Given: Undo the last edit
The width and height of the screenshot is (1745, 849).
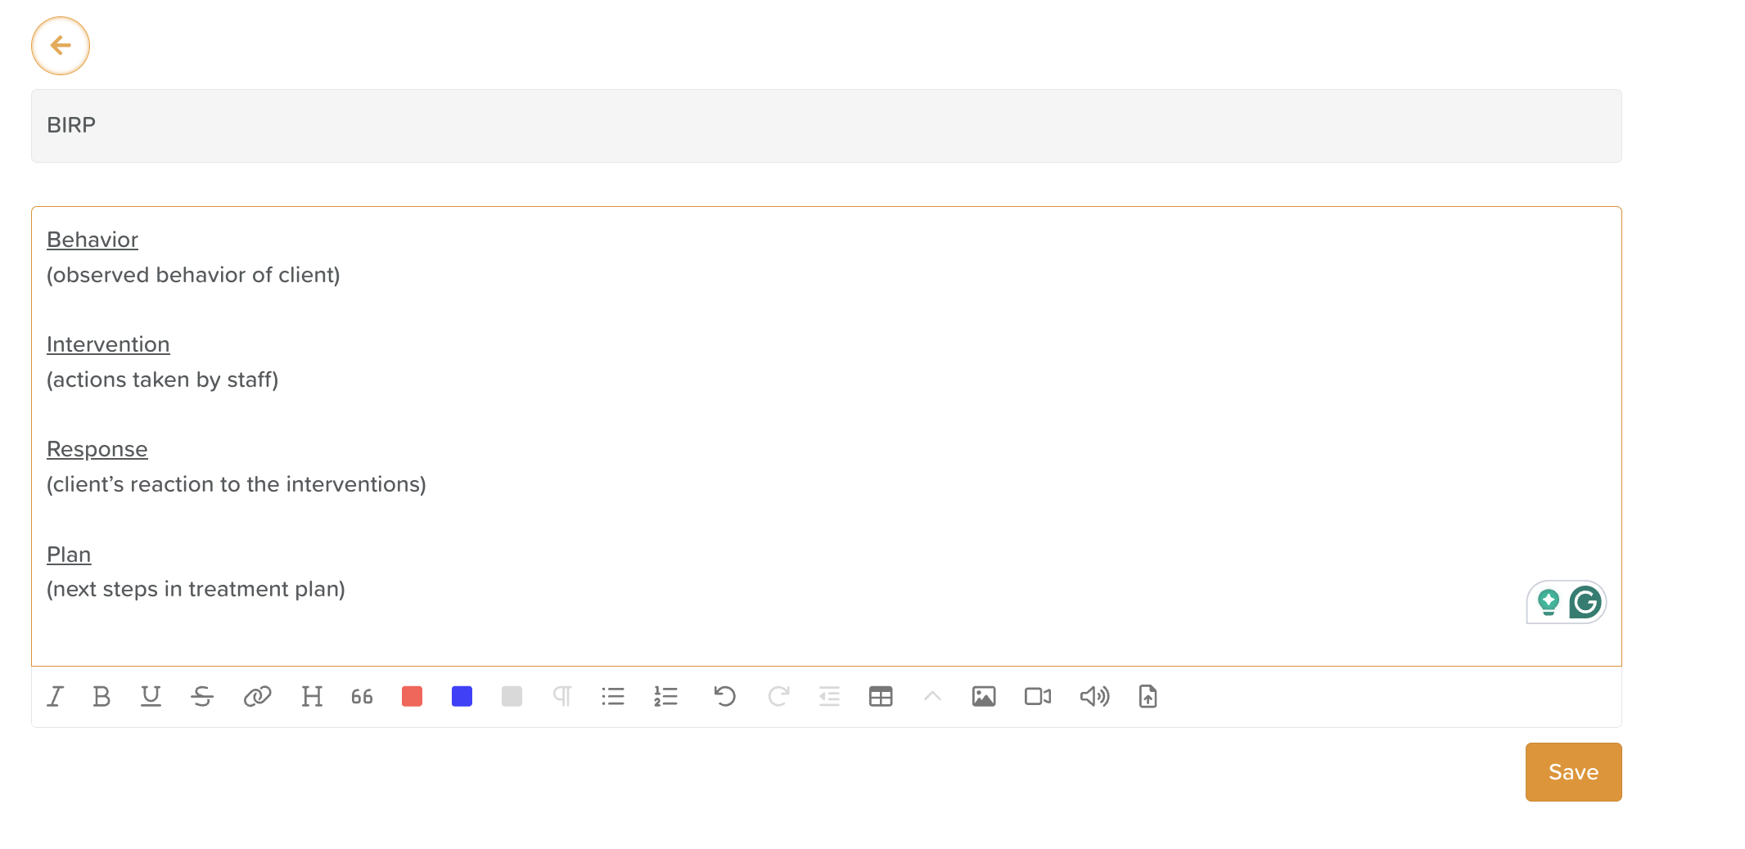Looking at the screenshot, I should (724, 697).
